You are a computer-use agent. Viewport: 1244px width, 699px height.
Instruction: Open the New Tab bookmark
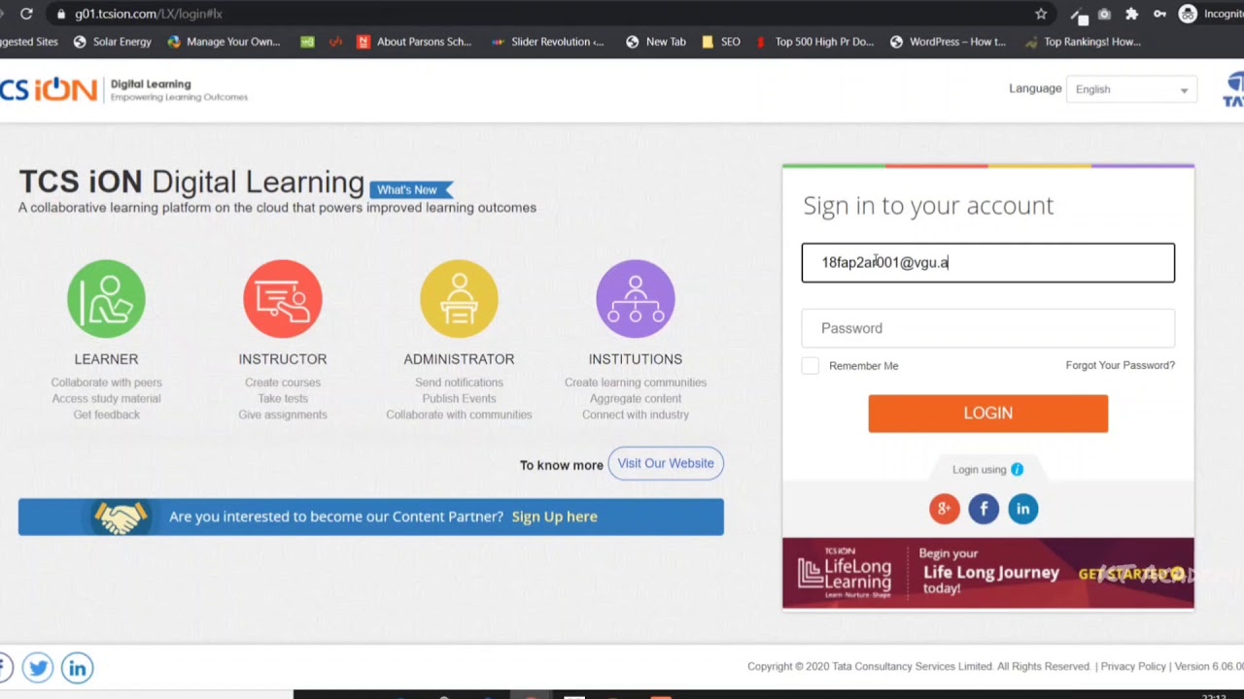coord(656,42)
